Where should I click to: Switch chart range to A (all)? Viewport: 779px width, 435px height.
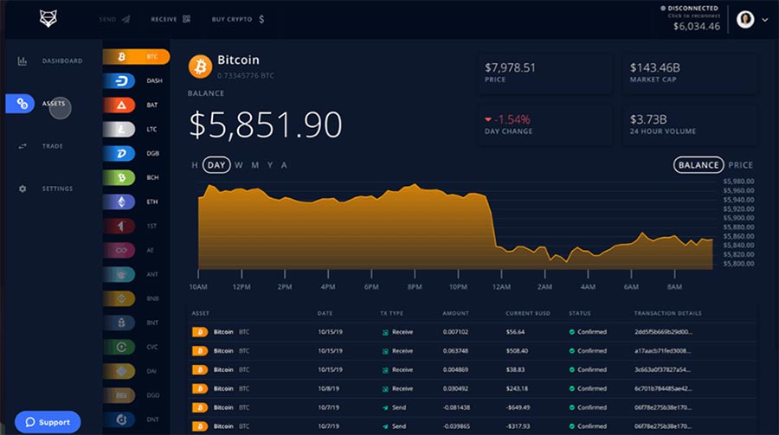click(284, 165)
